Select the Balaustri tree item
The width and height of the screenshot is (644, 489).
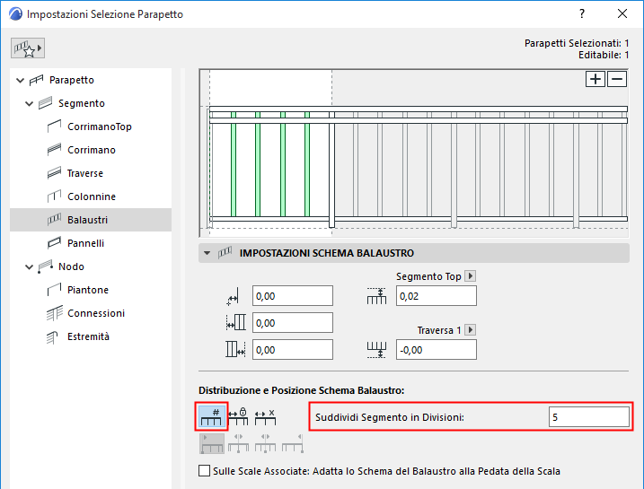[x=91, y=220]
